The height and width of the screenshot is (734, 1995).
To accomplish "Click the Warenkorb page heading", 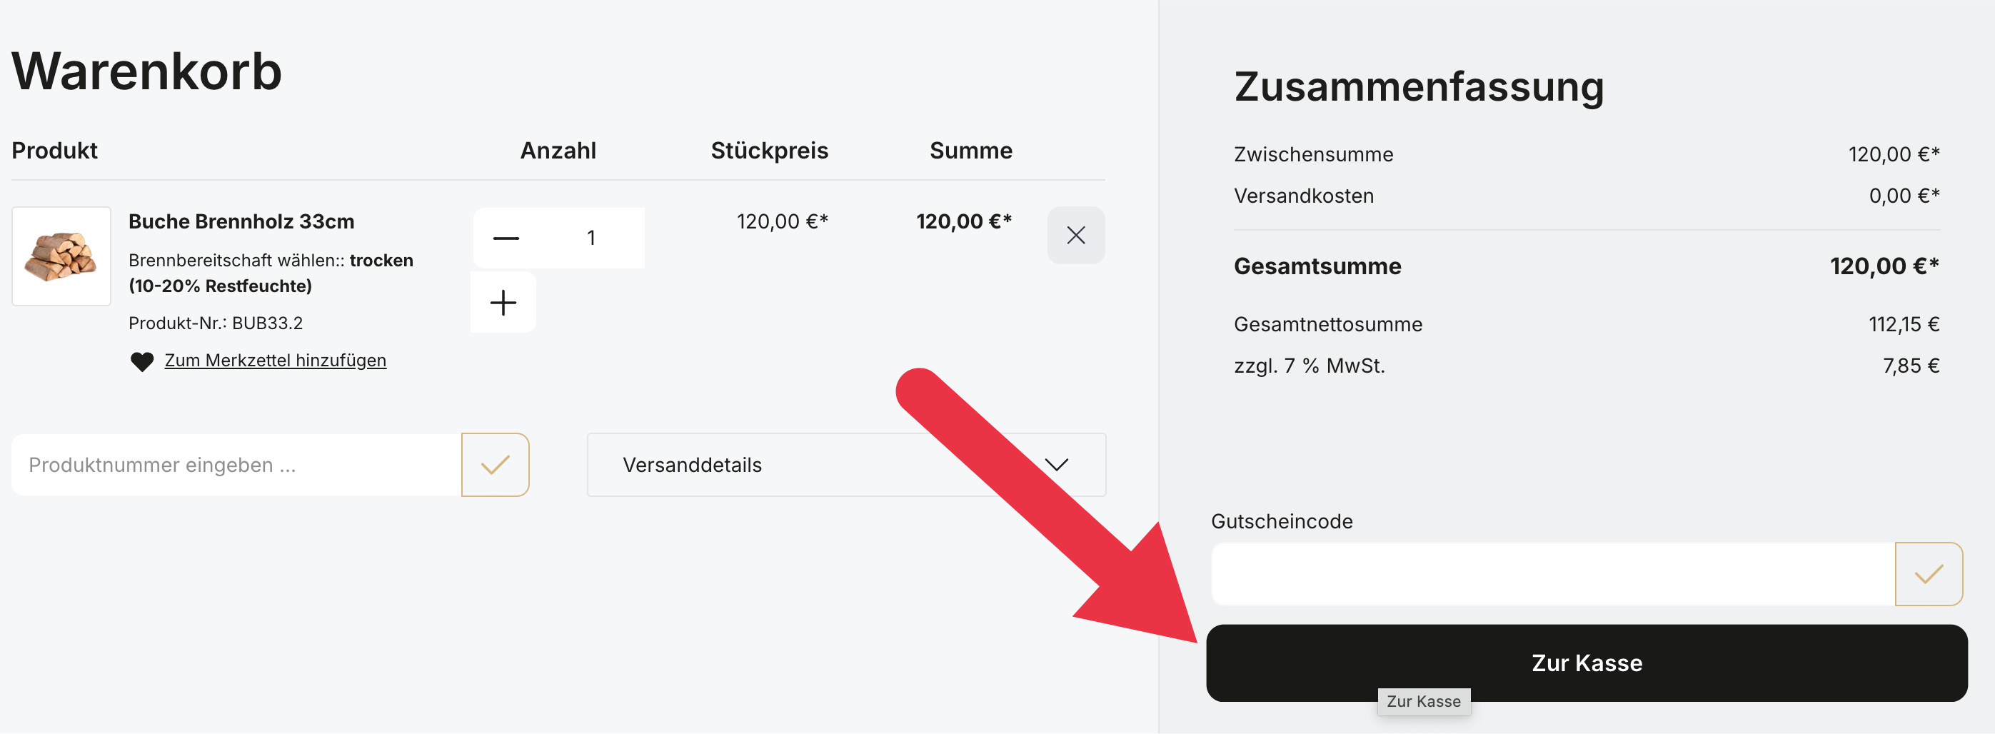I will pos(146,71).
